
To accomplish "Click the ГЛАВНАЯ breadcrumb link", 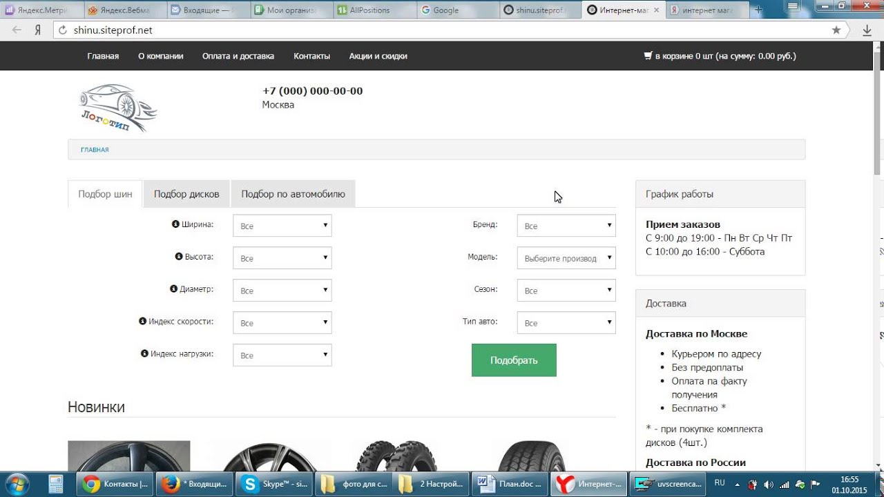I will 95,150.
